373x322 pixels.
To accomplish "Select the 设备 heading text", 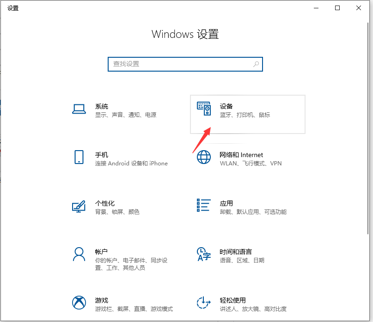I will (x=226, y=106).
